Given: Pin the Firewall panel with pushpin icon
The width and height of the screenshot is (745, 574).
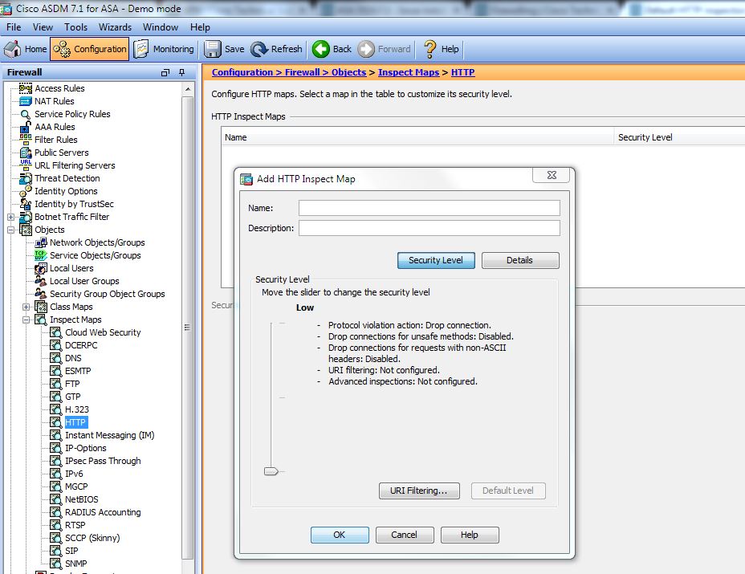Looking at the screenshot, I should pyautogui.click(x=181, y=72).
